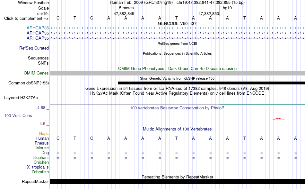The height and width of the screenshot is (189, 305).
Task: Open the 'RefSeq genes from NCBI' track title
Action: click(177, 43)
